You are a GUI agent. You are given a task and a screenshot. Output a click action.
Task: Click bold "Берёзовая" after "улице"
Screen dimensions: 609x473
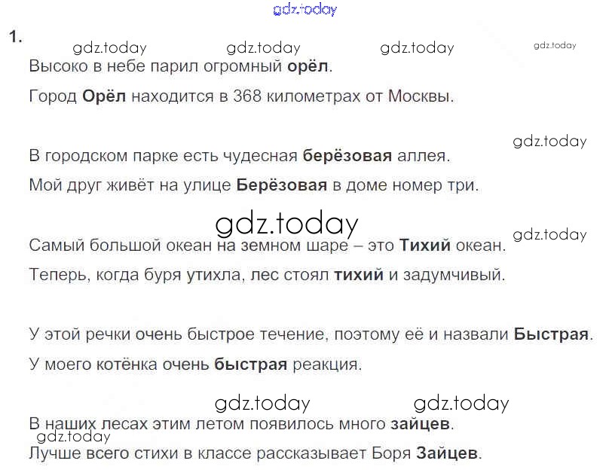coord(282,185)
